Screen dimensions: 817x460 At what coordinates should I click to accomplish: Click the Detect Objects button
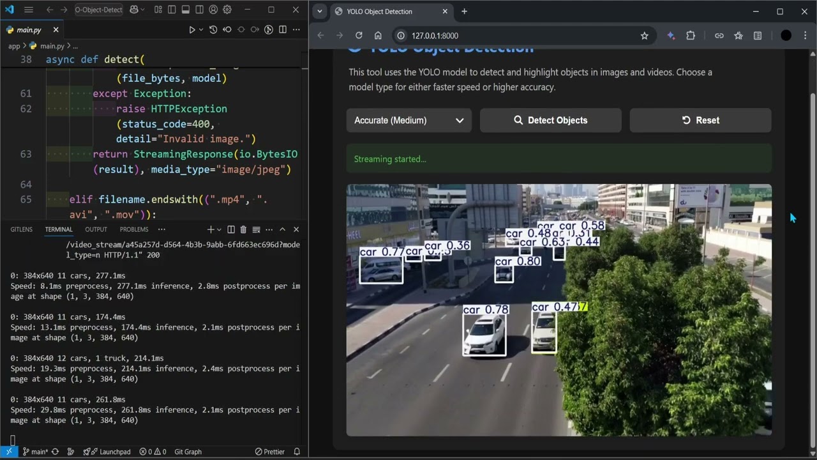551,120
